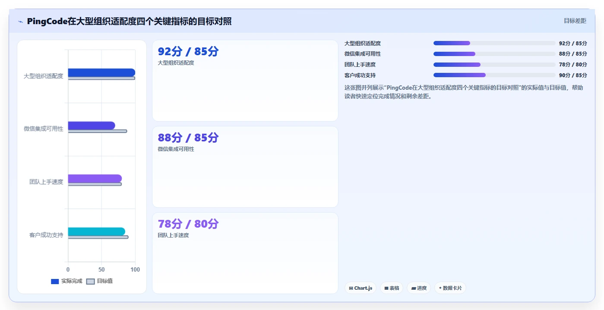Click the 团队上手速度 label in progress list
Viewport: 604px width, 310px height.
coord(360,65)
